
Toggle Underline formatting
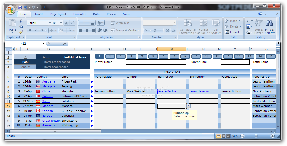(x=42, y=30)
